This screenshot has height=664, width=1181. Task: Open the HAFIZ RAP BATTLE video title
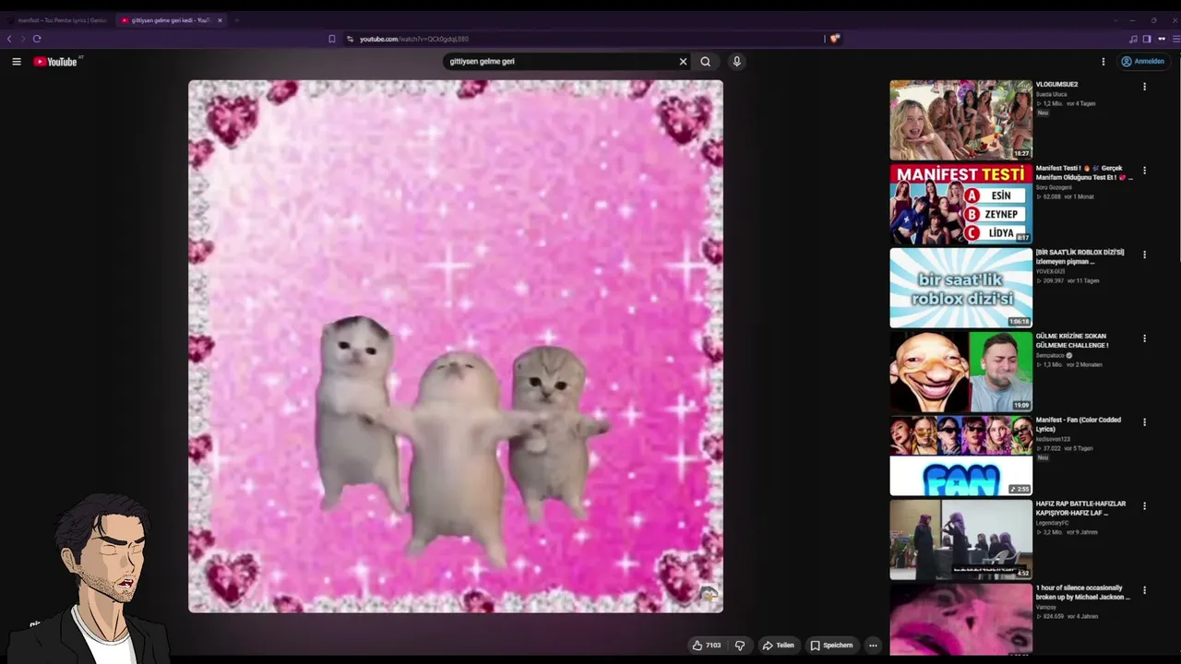tap(1080, 509)
